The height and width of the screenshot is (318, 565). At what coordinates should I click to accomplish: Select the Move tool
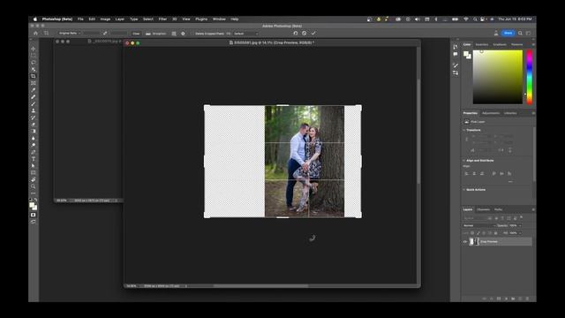pos(34,49)
